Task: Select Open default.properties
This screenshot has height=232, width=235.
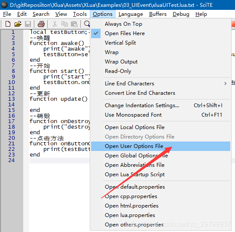Action: [x=161, y=187]
